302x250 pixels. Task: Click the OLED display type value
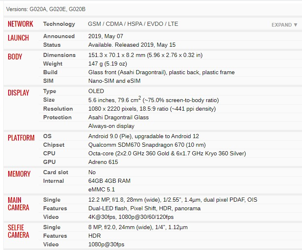pos(96,91)
